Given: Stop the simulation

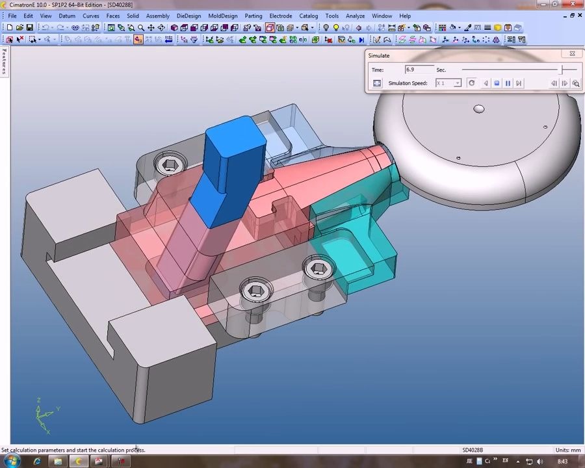Looking at the screenshot, I should click(497, 83).
